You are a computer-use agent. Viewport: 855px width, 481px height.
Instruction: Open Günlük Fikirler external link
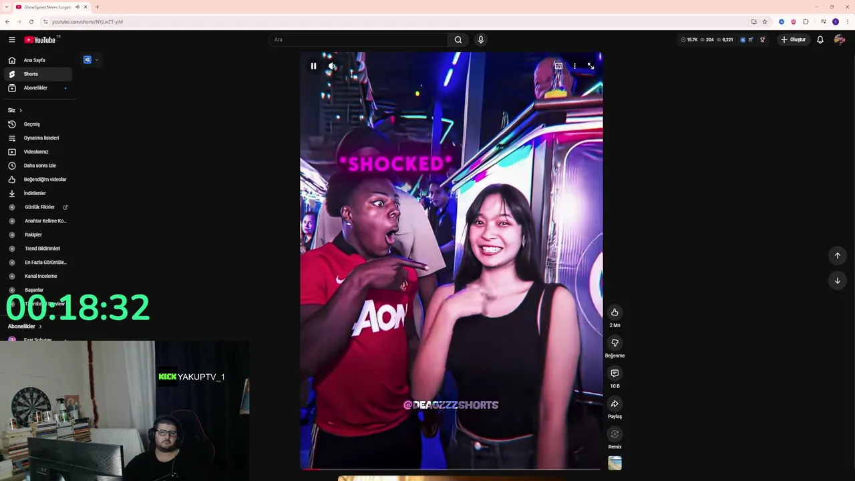pyautogui.click(x=37, y=207)
